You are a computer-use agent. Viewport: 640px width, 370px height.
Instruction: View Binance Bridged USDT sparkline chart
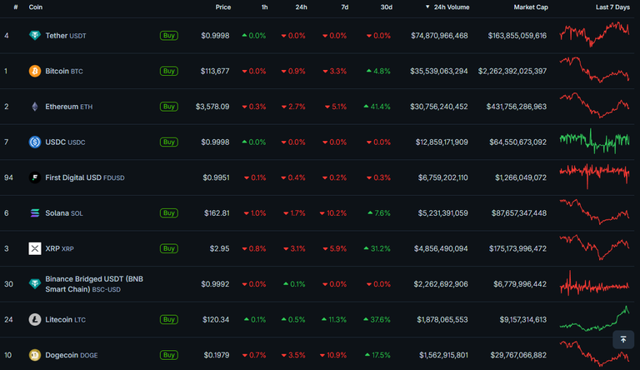click(x=594, y=283)
